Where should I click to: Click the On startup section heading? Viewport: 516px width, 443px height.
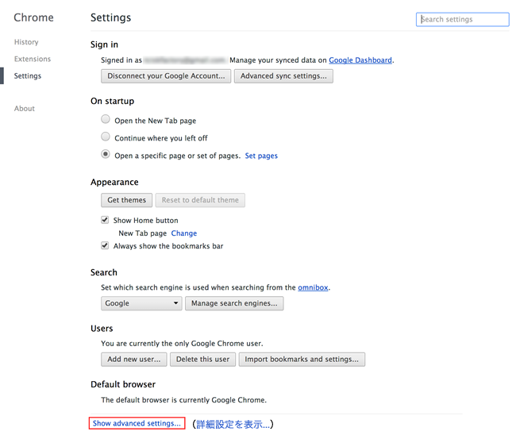[113, 101]
